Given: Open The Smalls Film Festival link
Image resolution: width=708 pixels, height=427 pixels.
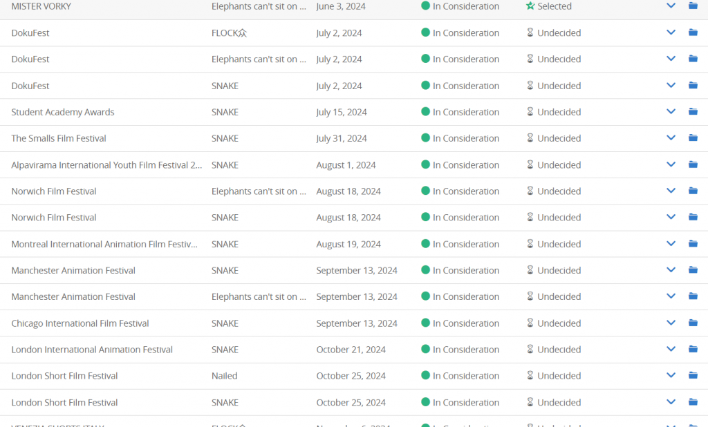Looking at the screenshot, I should click(59, 138).
